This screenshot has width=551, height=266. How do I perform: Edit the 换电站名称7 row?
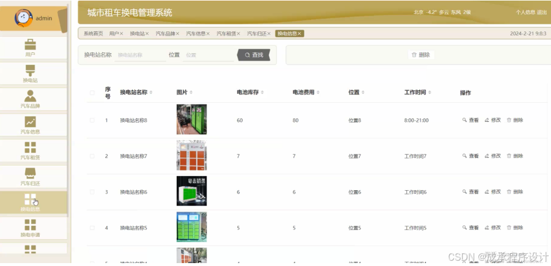point(493,156)
